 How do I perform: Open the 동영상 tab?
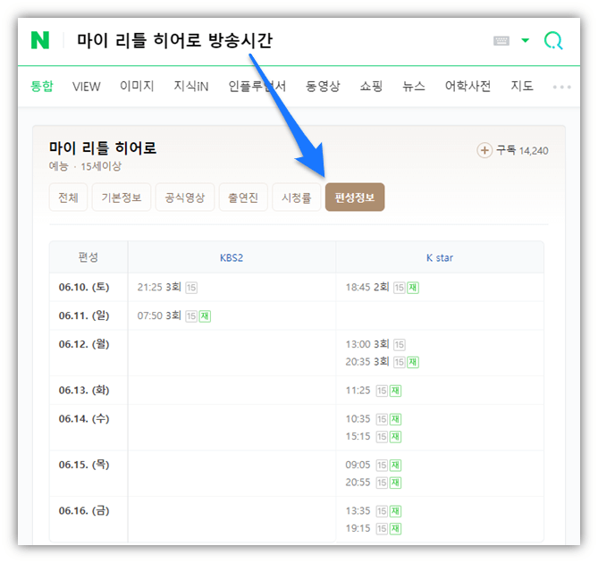323,86
